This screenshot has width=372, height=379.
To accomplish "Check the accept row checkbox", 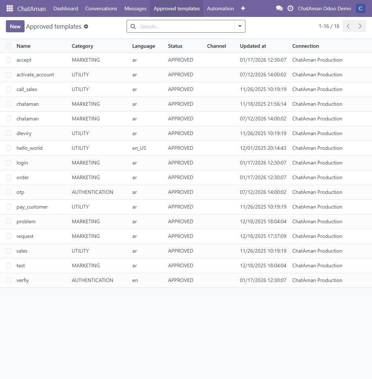I will click(8, 60).
